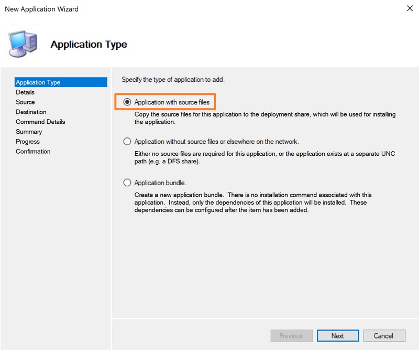Select Summary in the wizard steps list
Viewport: 419px width, 350px height.
(x=29, y=132)
